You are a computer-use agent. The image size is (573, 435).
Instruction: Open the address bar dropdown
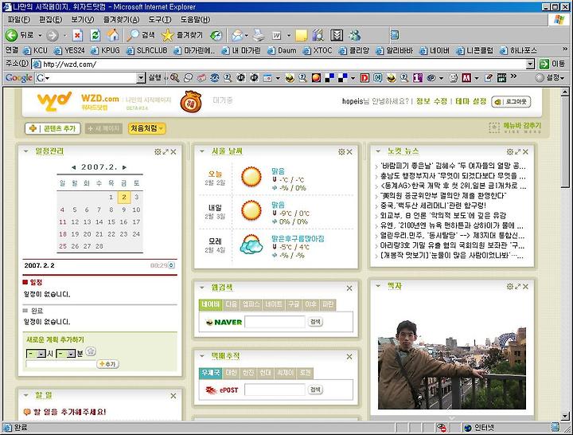point(530,65)
